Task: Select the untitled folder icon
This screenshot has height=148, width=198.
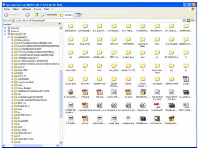Action: (x=171, y=81)
